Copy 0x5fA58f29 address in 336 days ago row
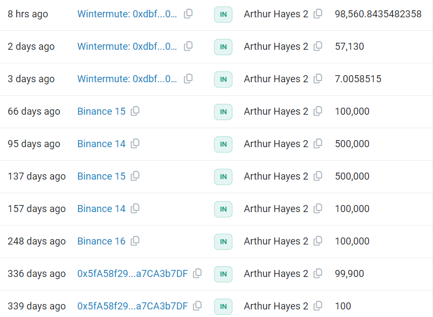 pyautogui.click(x=197, y=273)
